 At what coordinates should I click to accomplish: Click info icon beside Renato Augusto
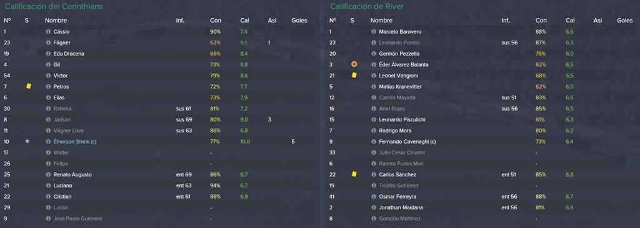click(48, 174)
